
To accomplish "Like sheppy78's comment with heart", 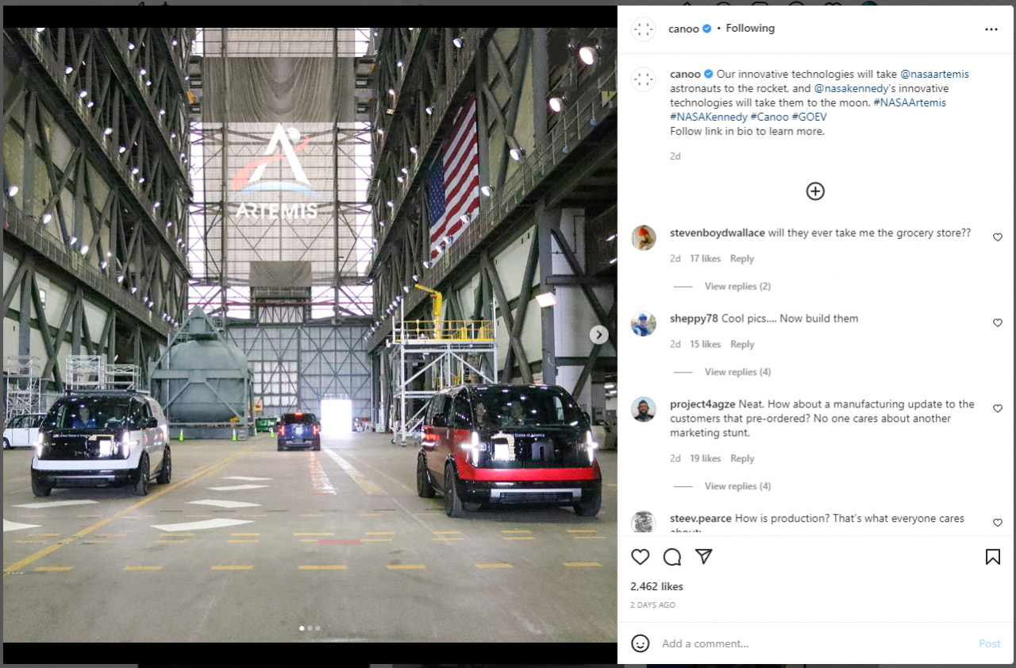I will coord(998,323).
